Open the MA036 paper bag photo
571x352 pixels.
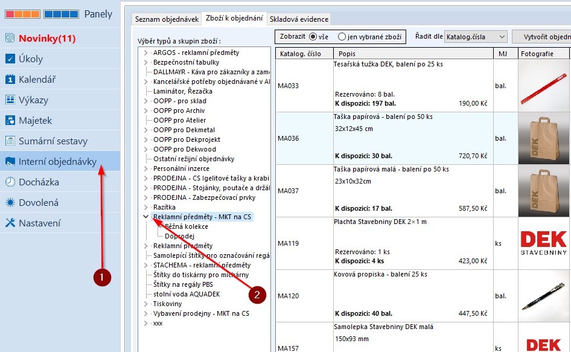pyautogui.click(x=543, y=138)
